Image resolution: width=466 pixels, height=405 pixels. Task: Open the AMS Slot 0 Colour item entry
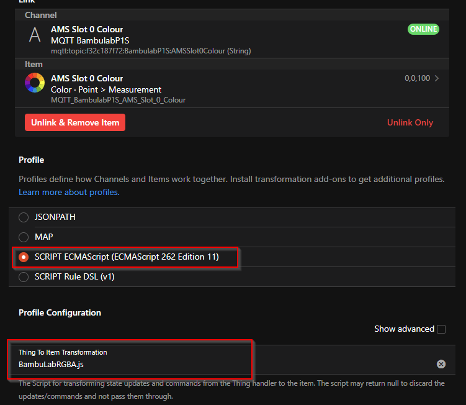click(x=87, y=78)
